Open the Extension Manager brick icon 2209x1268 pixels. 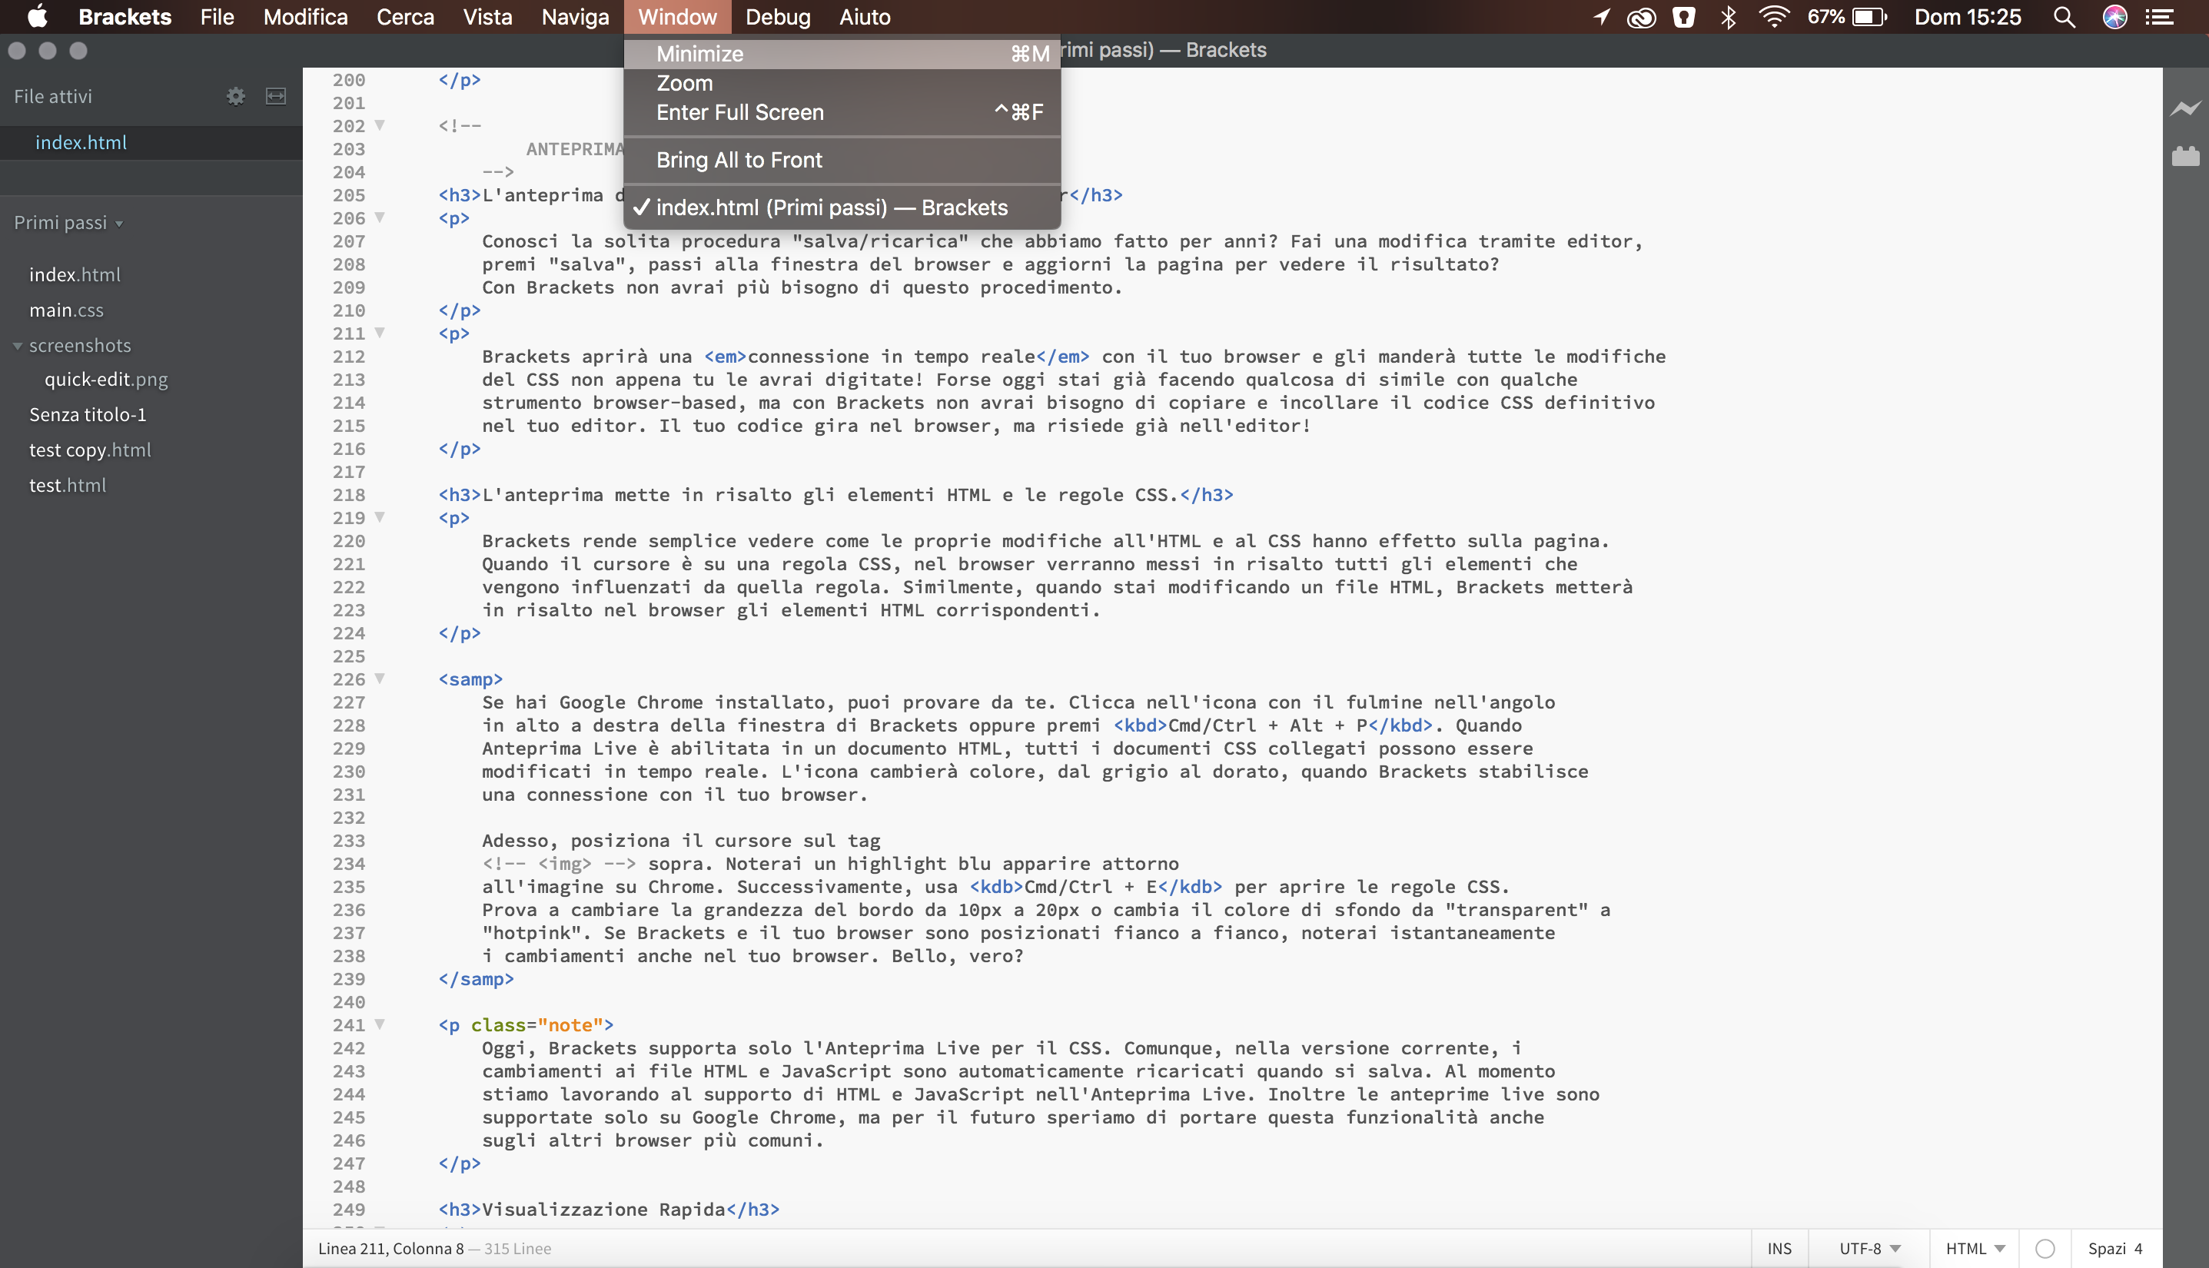click(x=2184, y=157)
